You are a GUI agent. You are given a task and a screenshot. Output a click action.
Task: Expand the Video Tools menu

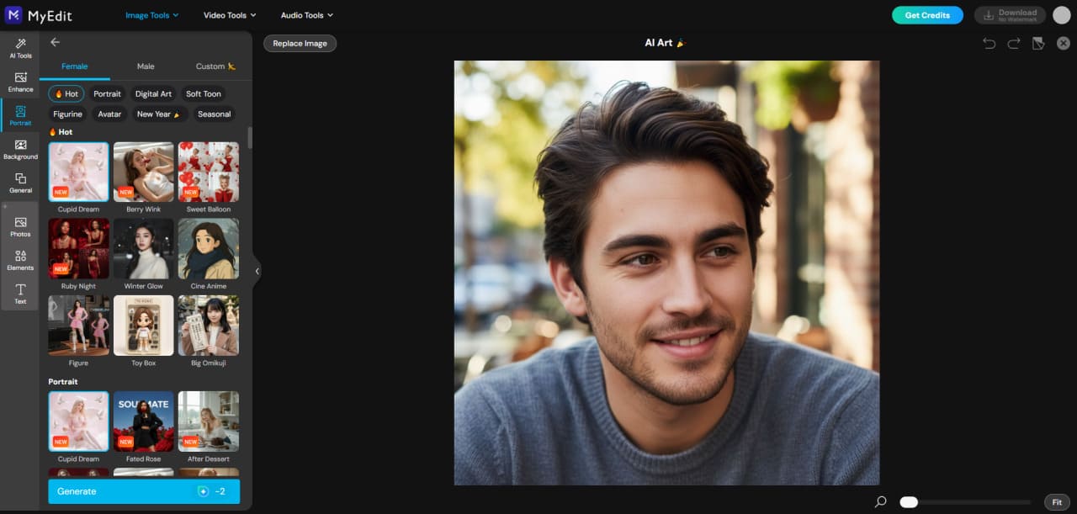click(229, 14)
